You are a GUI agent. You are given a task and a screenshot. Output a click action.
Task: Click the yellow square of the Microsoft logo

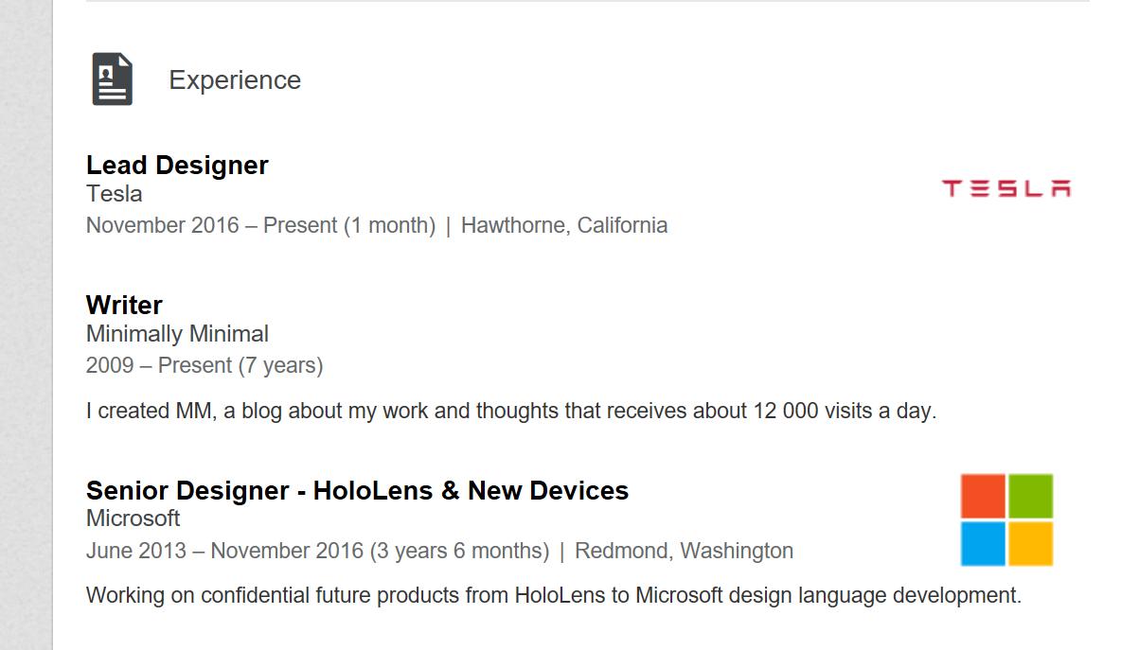1030,543
